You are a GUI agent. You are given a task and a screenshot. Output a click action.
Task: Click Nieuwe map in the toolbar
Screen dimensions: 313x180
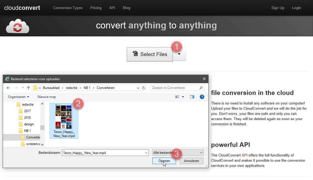click(47, 97)
